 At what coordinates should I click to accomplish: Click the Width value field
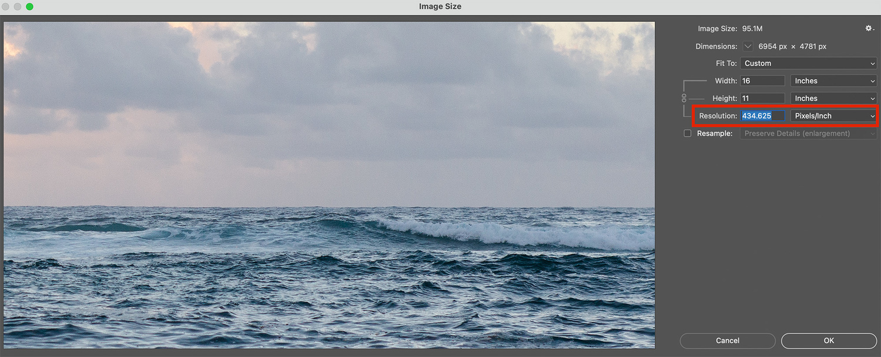(762, 81)
